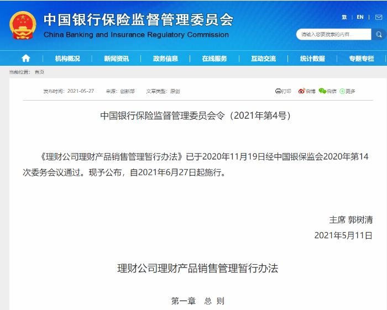Open the 互动交流 menu
This screenshot has height=310, width=387.
click(263, 59)
